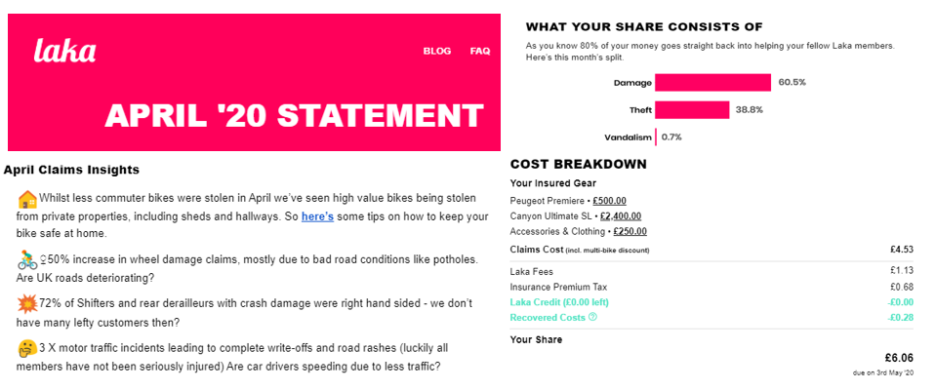Open the BLOG menu item
Screen dimensions: 935x390
click(437, 52)
